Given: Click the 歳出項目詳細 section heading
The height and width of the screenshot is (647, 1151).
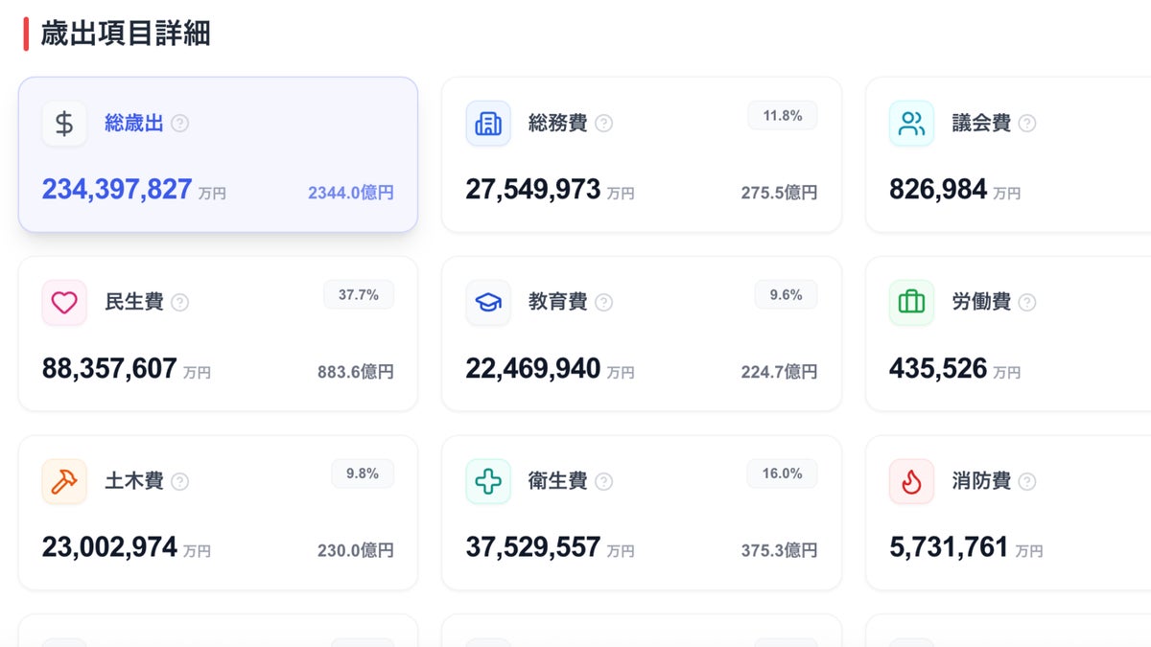Looking at the screenshot, I should tap(125, 34).
